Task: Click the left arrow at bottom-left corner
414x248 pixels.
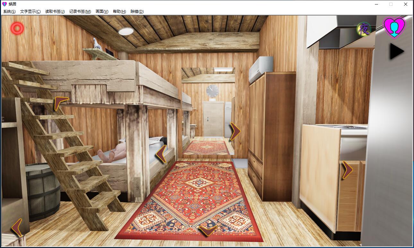Action: tap(17, 227)
